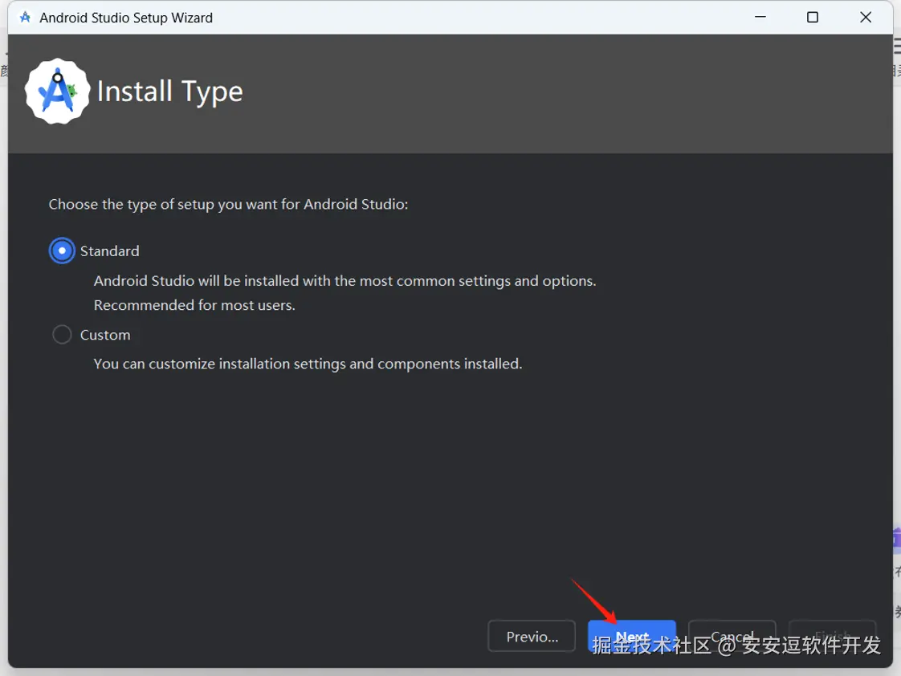Screen dimensions: 901x676
Task: Close the Android Studio Setup Wizard
Action: (x=866, y=17)
